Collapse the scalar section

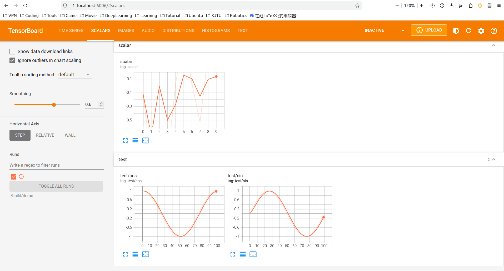click(494, 45)
